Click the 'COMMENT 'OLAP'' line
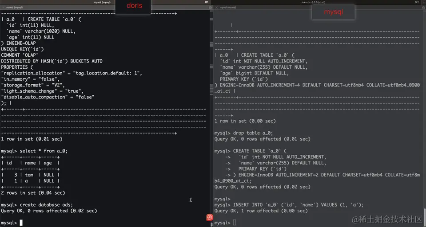This screenshot has height=227, width=426. pos(20,55)
